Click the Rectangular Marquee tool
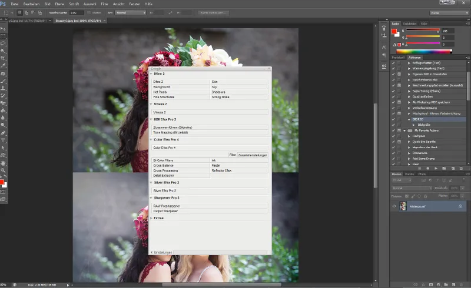Viewport: 471px width, 288px height. pos(3,36)
